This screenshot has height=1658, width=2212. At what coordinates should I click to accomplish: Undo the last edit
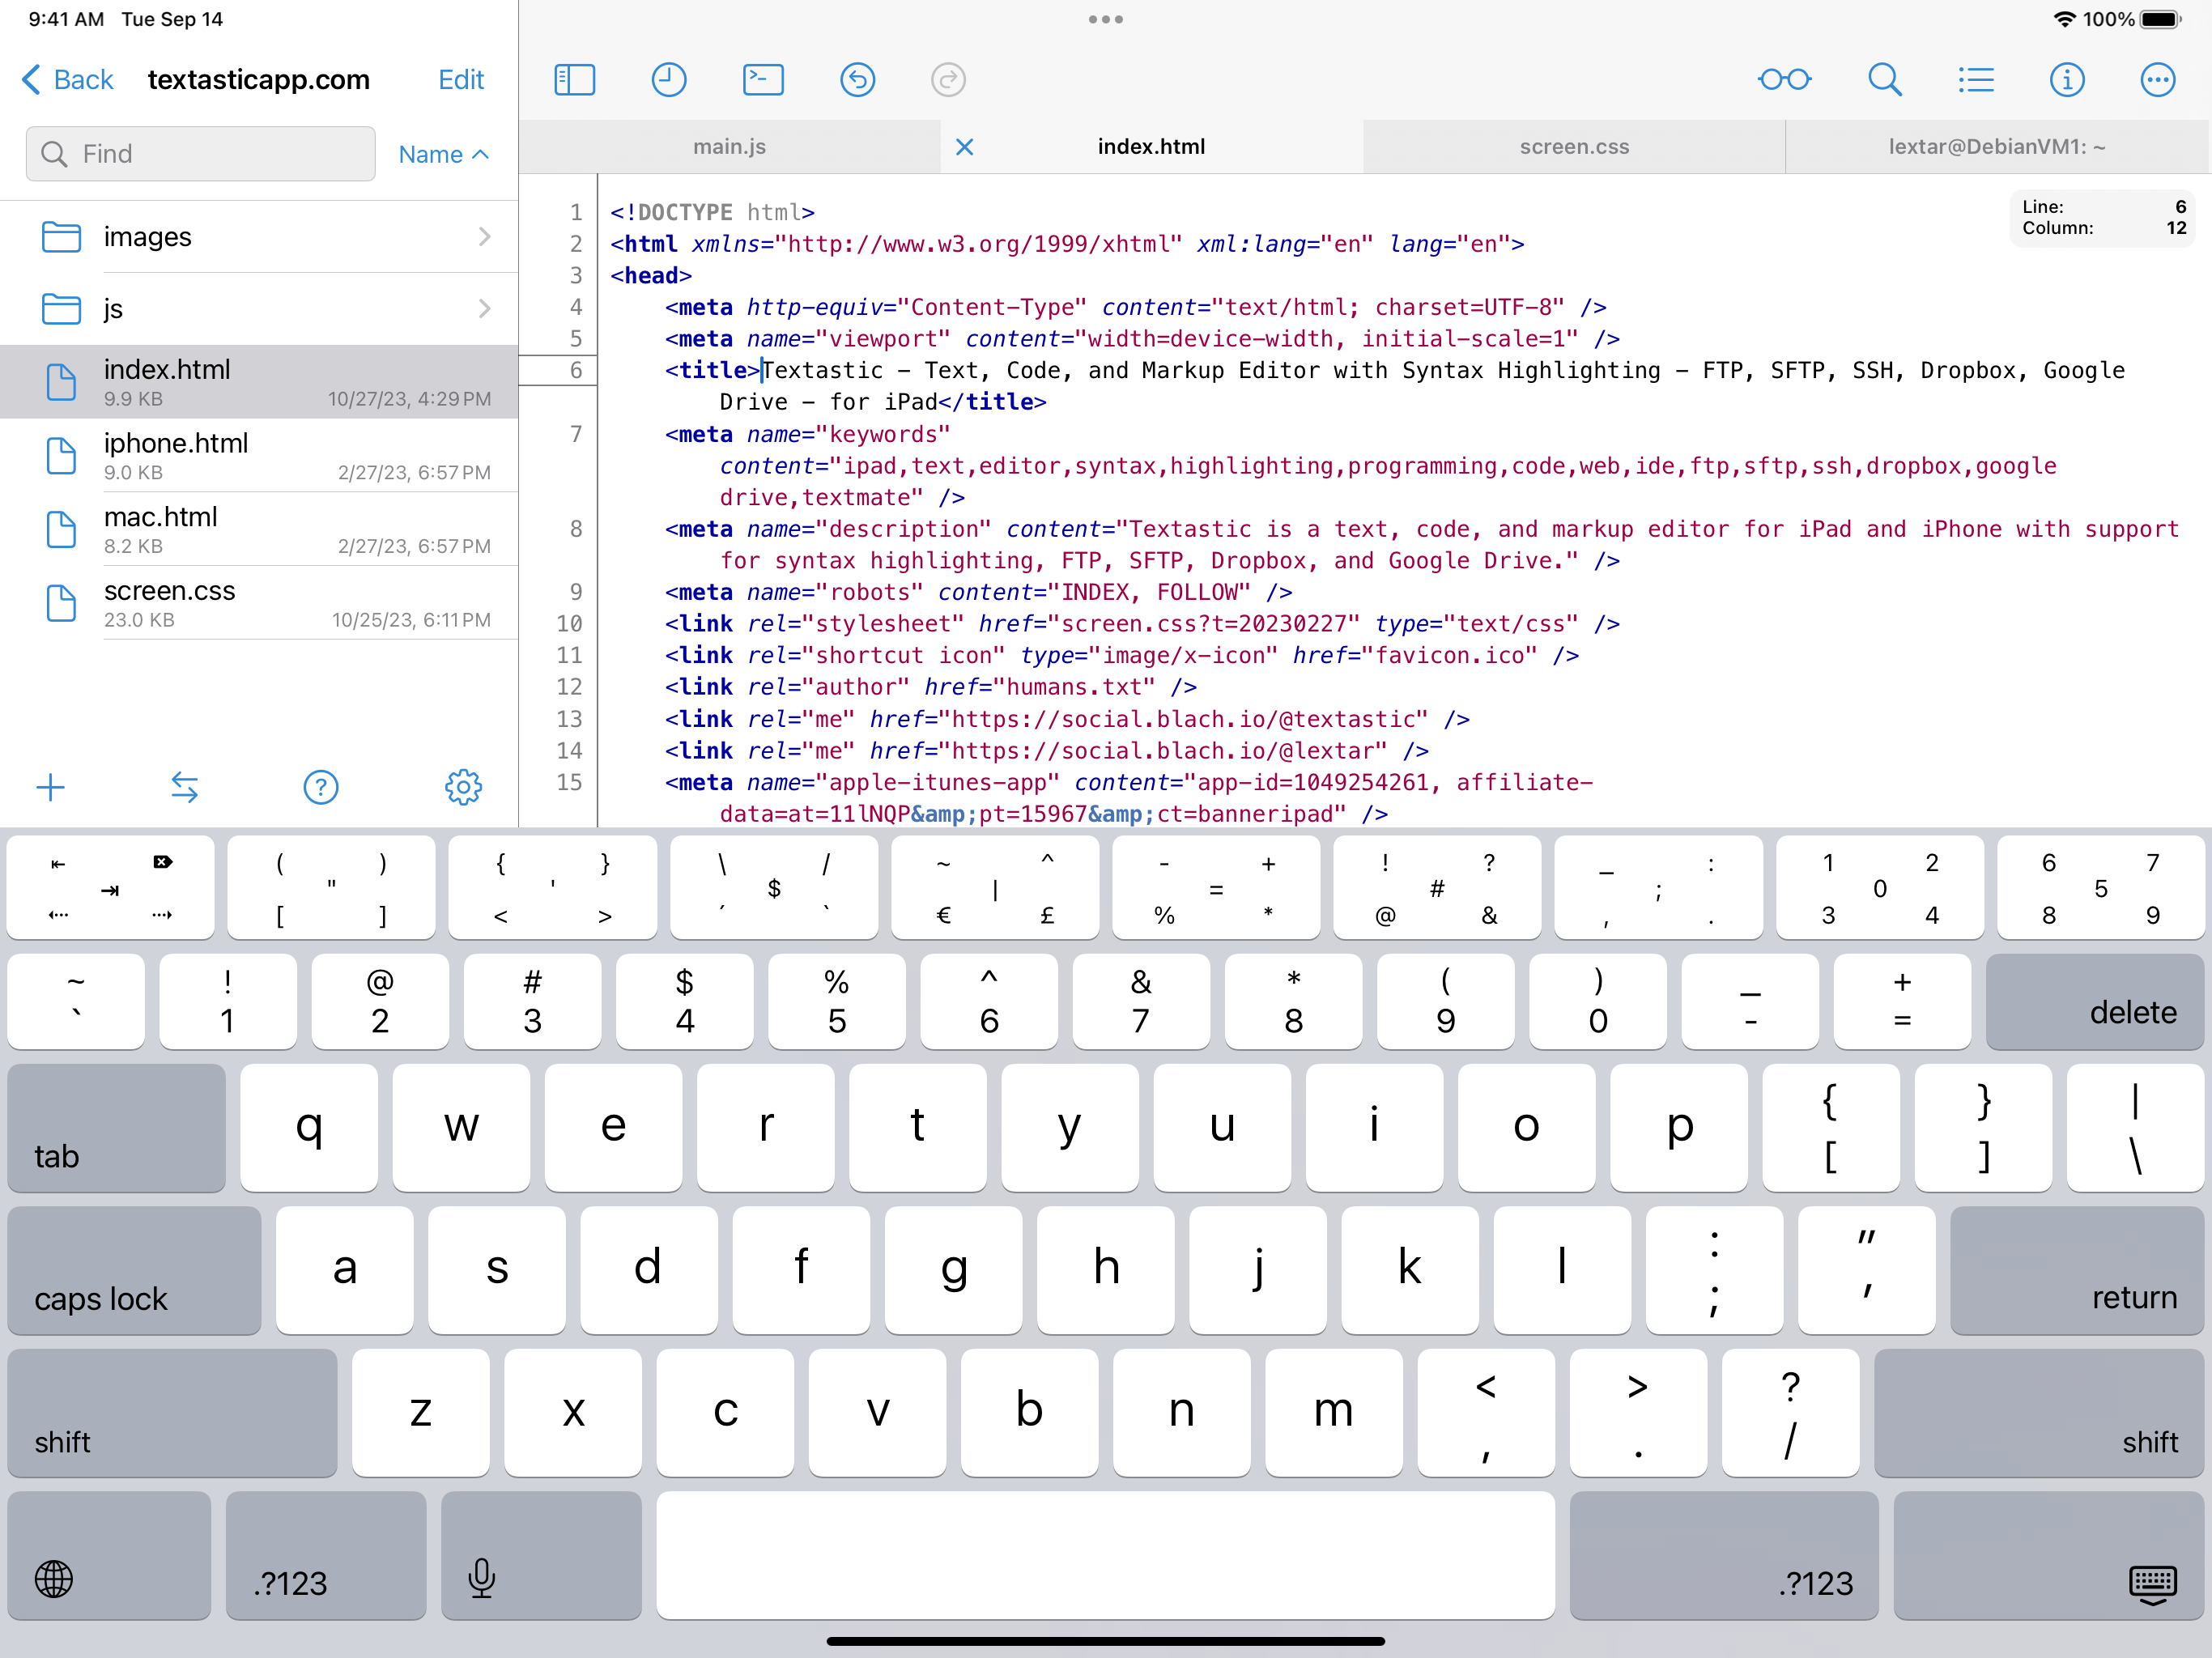coord(857,80)
